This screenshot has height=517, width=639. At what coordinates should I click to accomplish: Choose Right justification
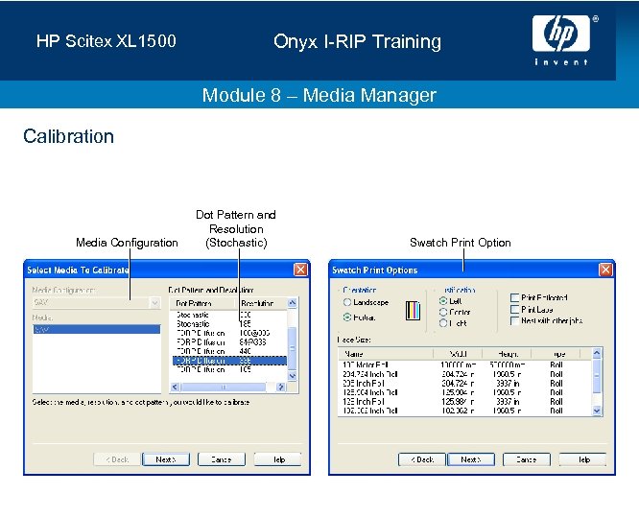[443, 323]
